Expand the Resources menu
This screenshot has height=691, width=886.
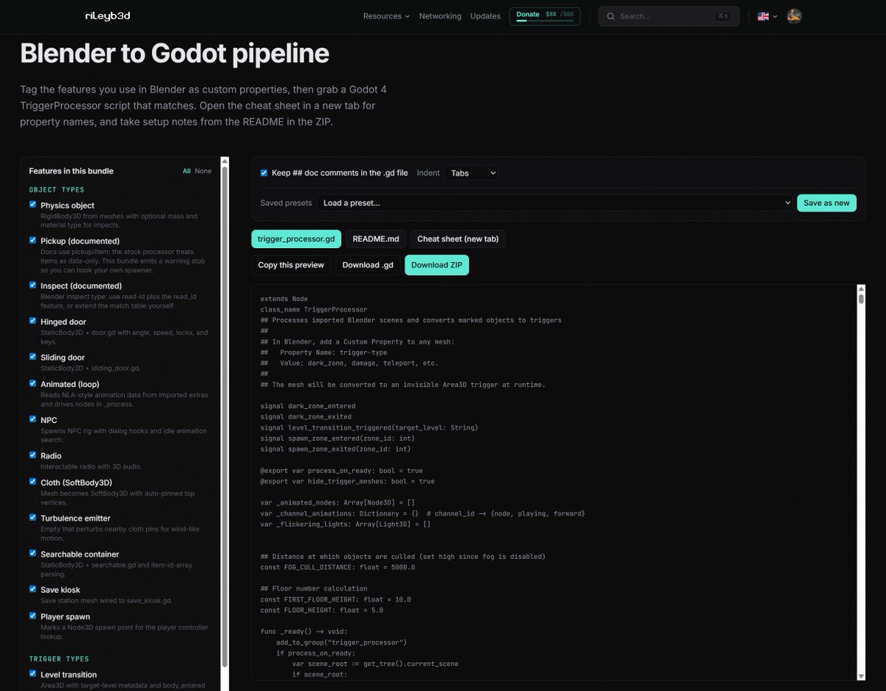click(386, 16)
